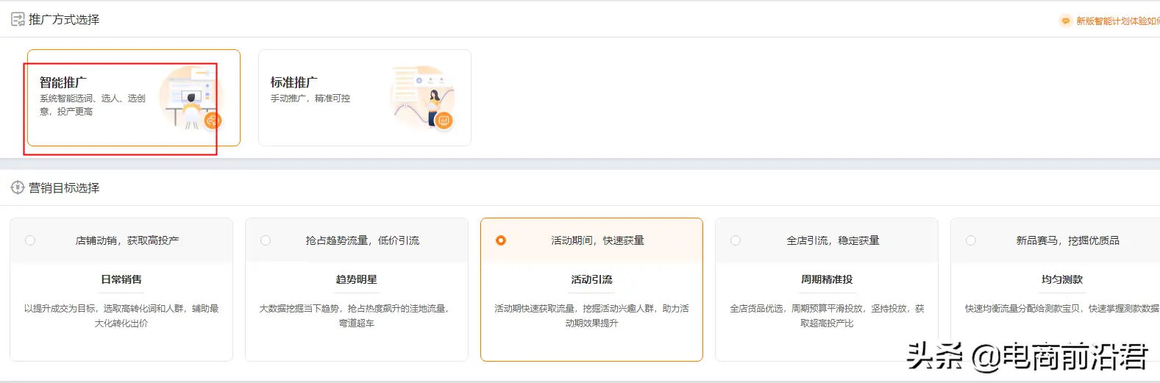The width and height of the screenshot is (1160, 383).
Task: Select the 智能推广 promotion card
Action: tap(134, 98)
